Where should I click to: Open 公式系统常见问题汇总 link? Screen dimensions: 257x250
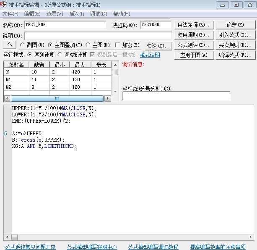tap(30, 247)
